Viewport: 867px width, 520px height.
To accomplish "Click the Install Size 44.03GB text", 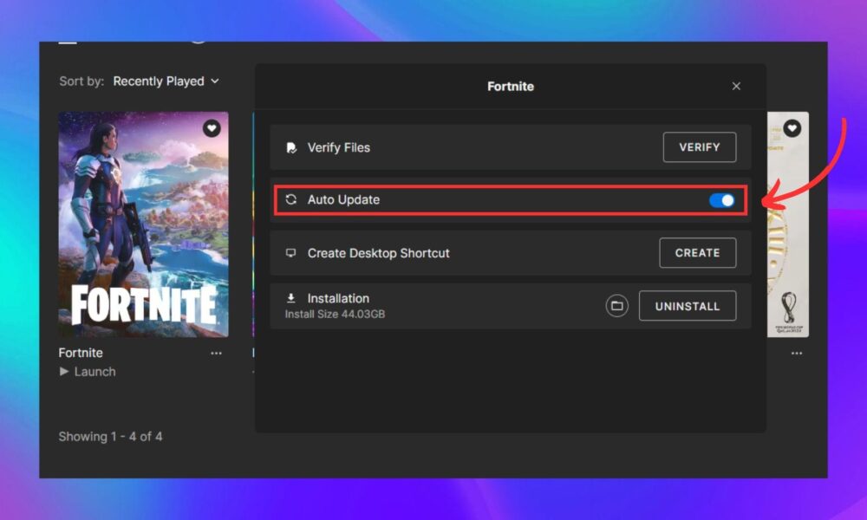I will point(335,314).
